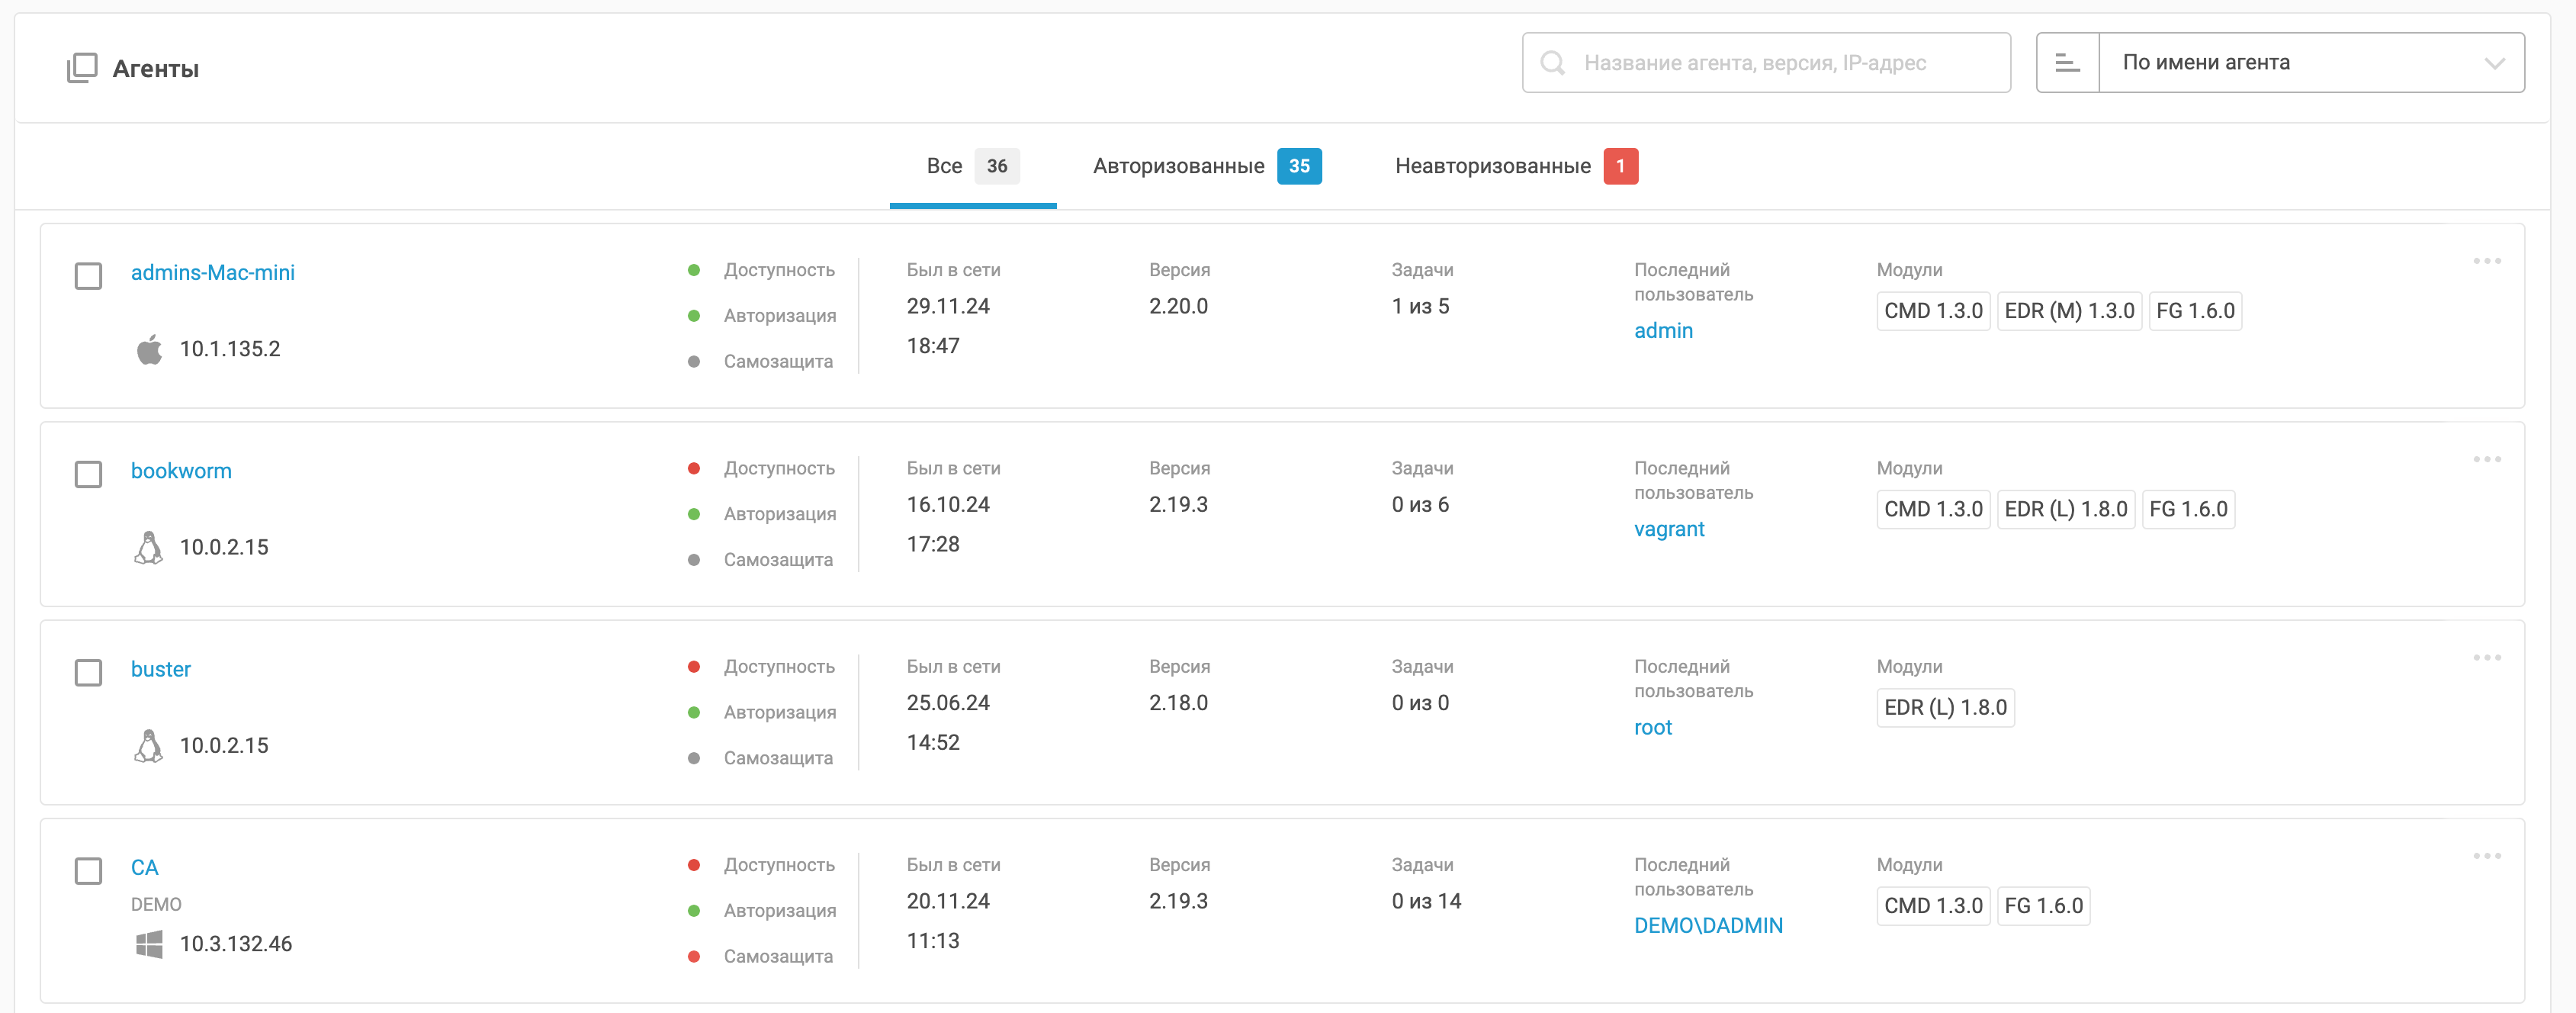The width and height of the screenshot is (2576, 1013).
Task: Click the sort order icon button
Action: pos(2067,63)
